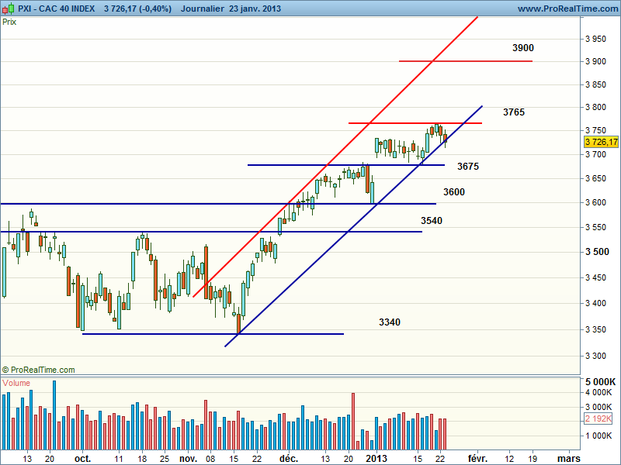Select the Volume panel label
The height and width of the screenshot is (465, 621).
17,383
